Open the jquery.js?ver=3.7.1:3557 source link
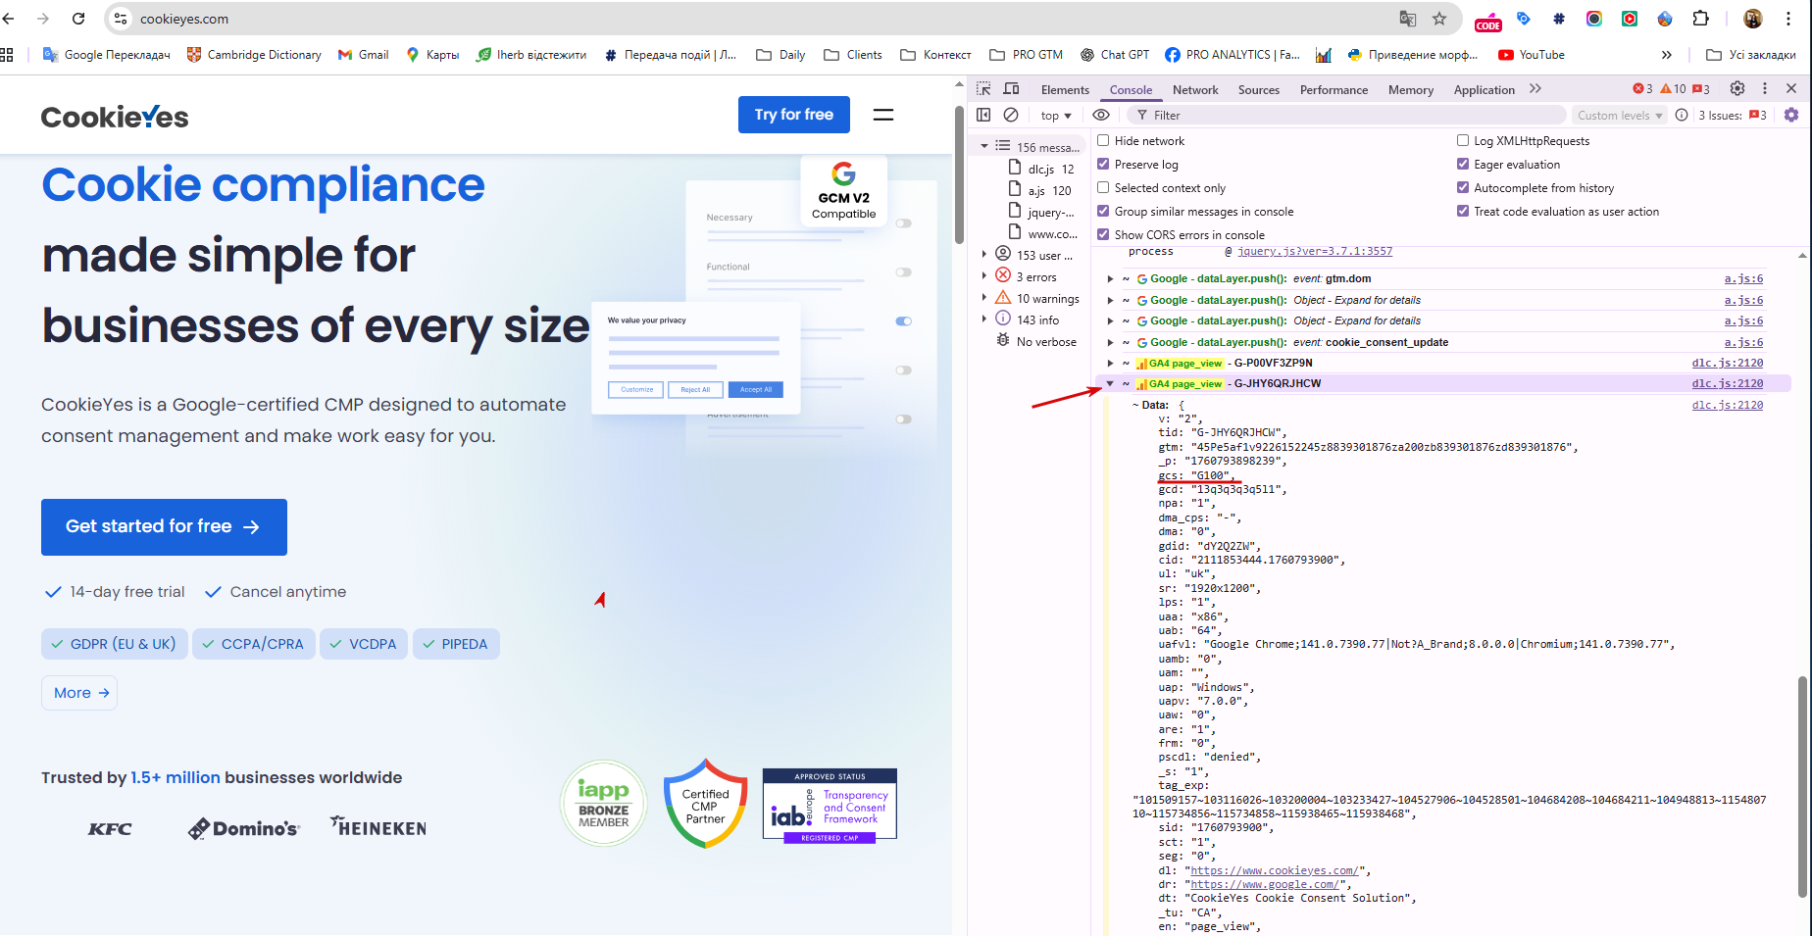The height and width of the screenshot is (936, 1812). (x=1315, y=252)
